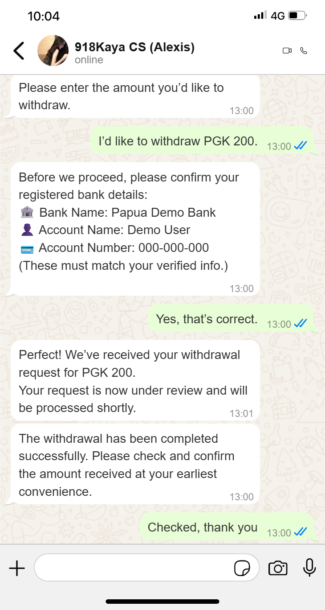
Task: Start a video call with Alexis
Action: point(287,51)
